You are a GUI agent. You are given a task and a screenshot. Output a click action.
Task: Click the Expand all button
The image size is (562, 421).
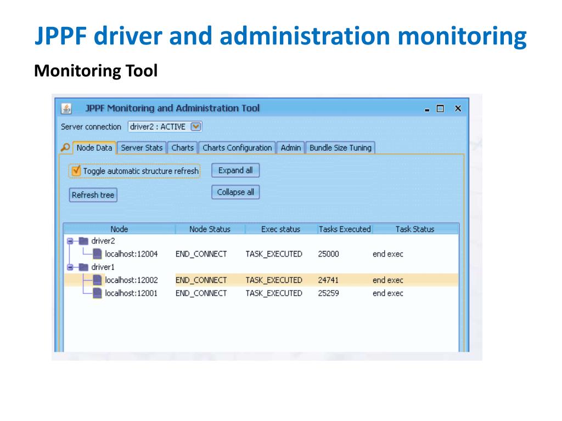pyautogui.click(x=235, y=170)
